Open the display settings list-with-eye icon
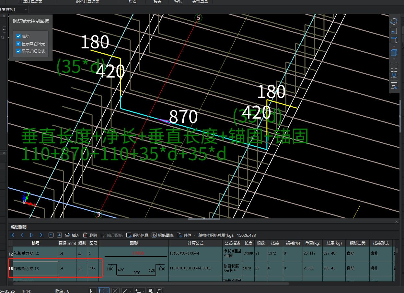 394,86
